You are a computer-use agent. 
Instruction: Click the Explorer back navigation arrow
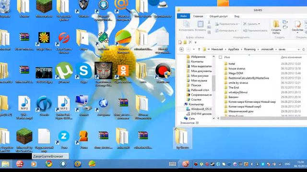[181, 49]
